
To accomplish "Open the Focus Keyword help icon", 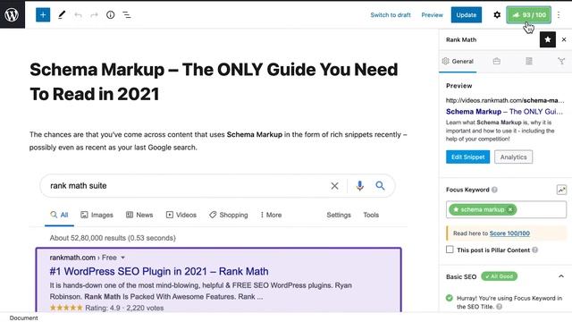I will pos(494,190).
